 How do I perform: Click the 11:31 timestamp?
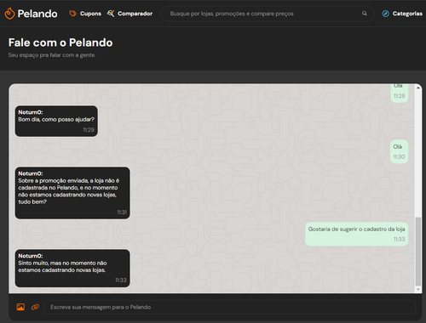tap(122, 212)
